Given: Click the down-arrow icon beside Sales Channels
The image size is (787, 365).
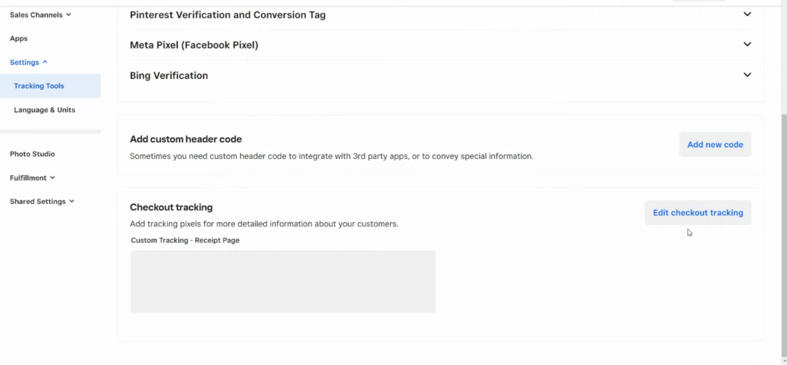Looking at the screenshot, I should (69, 15).
